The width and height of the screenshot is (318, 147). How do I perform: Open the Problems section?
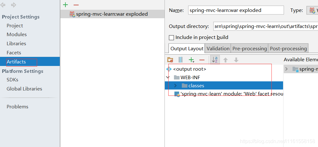click(17, 107)
